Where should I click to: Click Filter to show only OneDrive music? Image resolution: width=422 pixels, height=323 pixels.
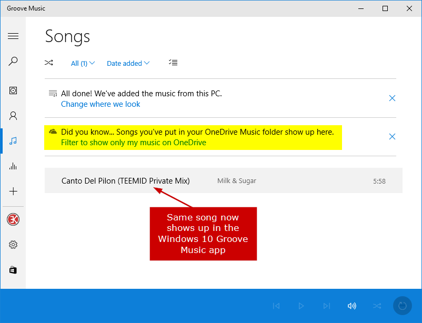[134, 143]
